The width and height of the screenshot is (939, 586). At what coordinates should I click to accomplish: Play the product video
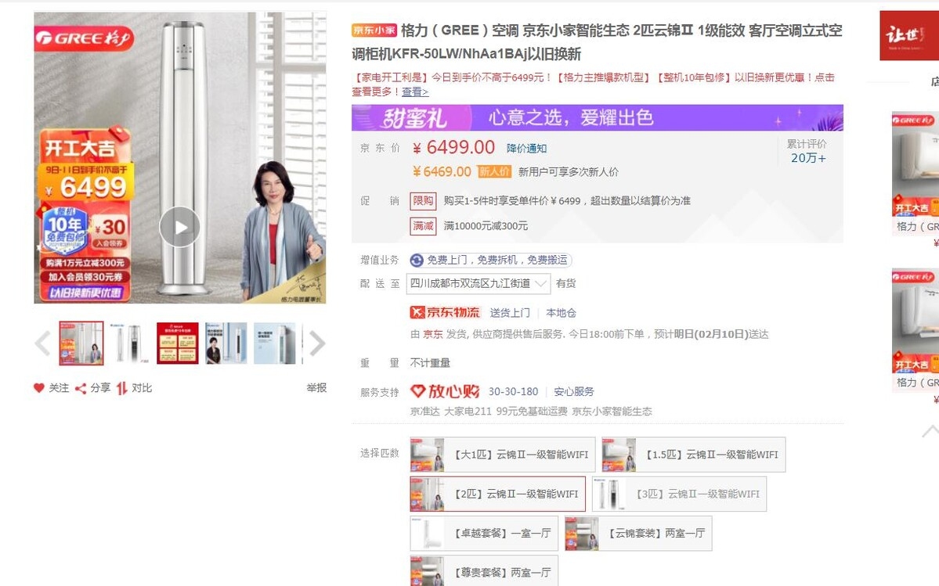(x=179, y=227)
